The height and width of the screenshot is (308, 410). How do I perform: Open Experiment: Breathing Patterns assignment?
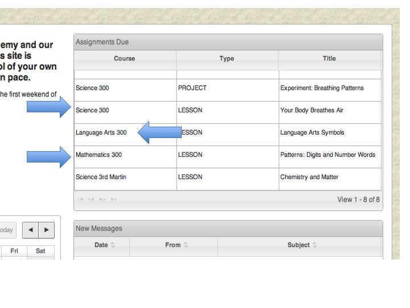pyautogui.click(x=322, y=88)
